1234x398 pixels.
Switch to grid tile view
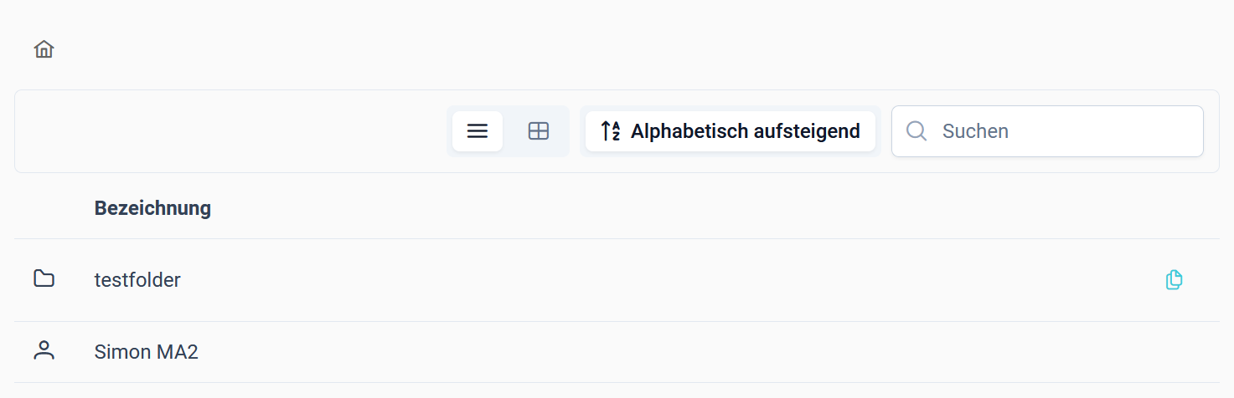[x=539, y=131]
